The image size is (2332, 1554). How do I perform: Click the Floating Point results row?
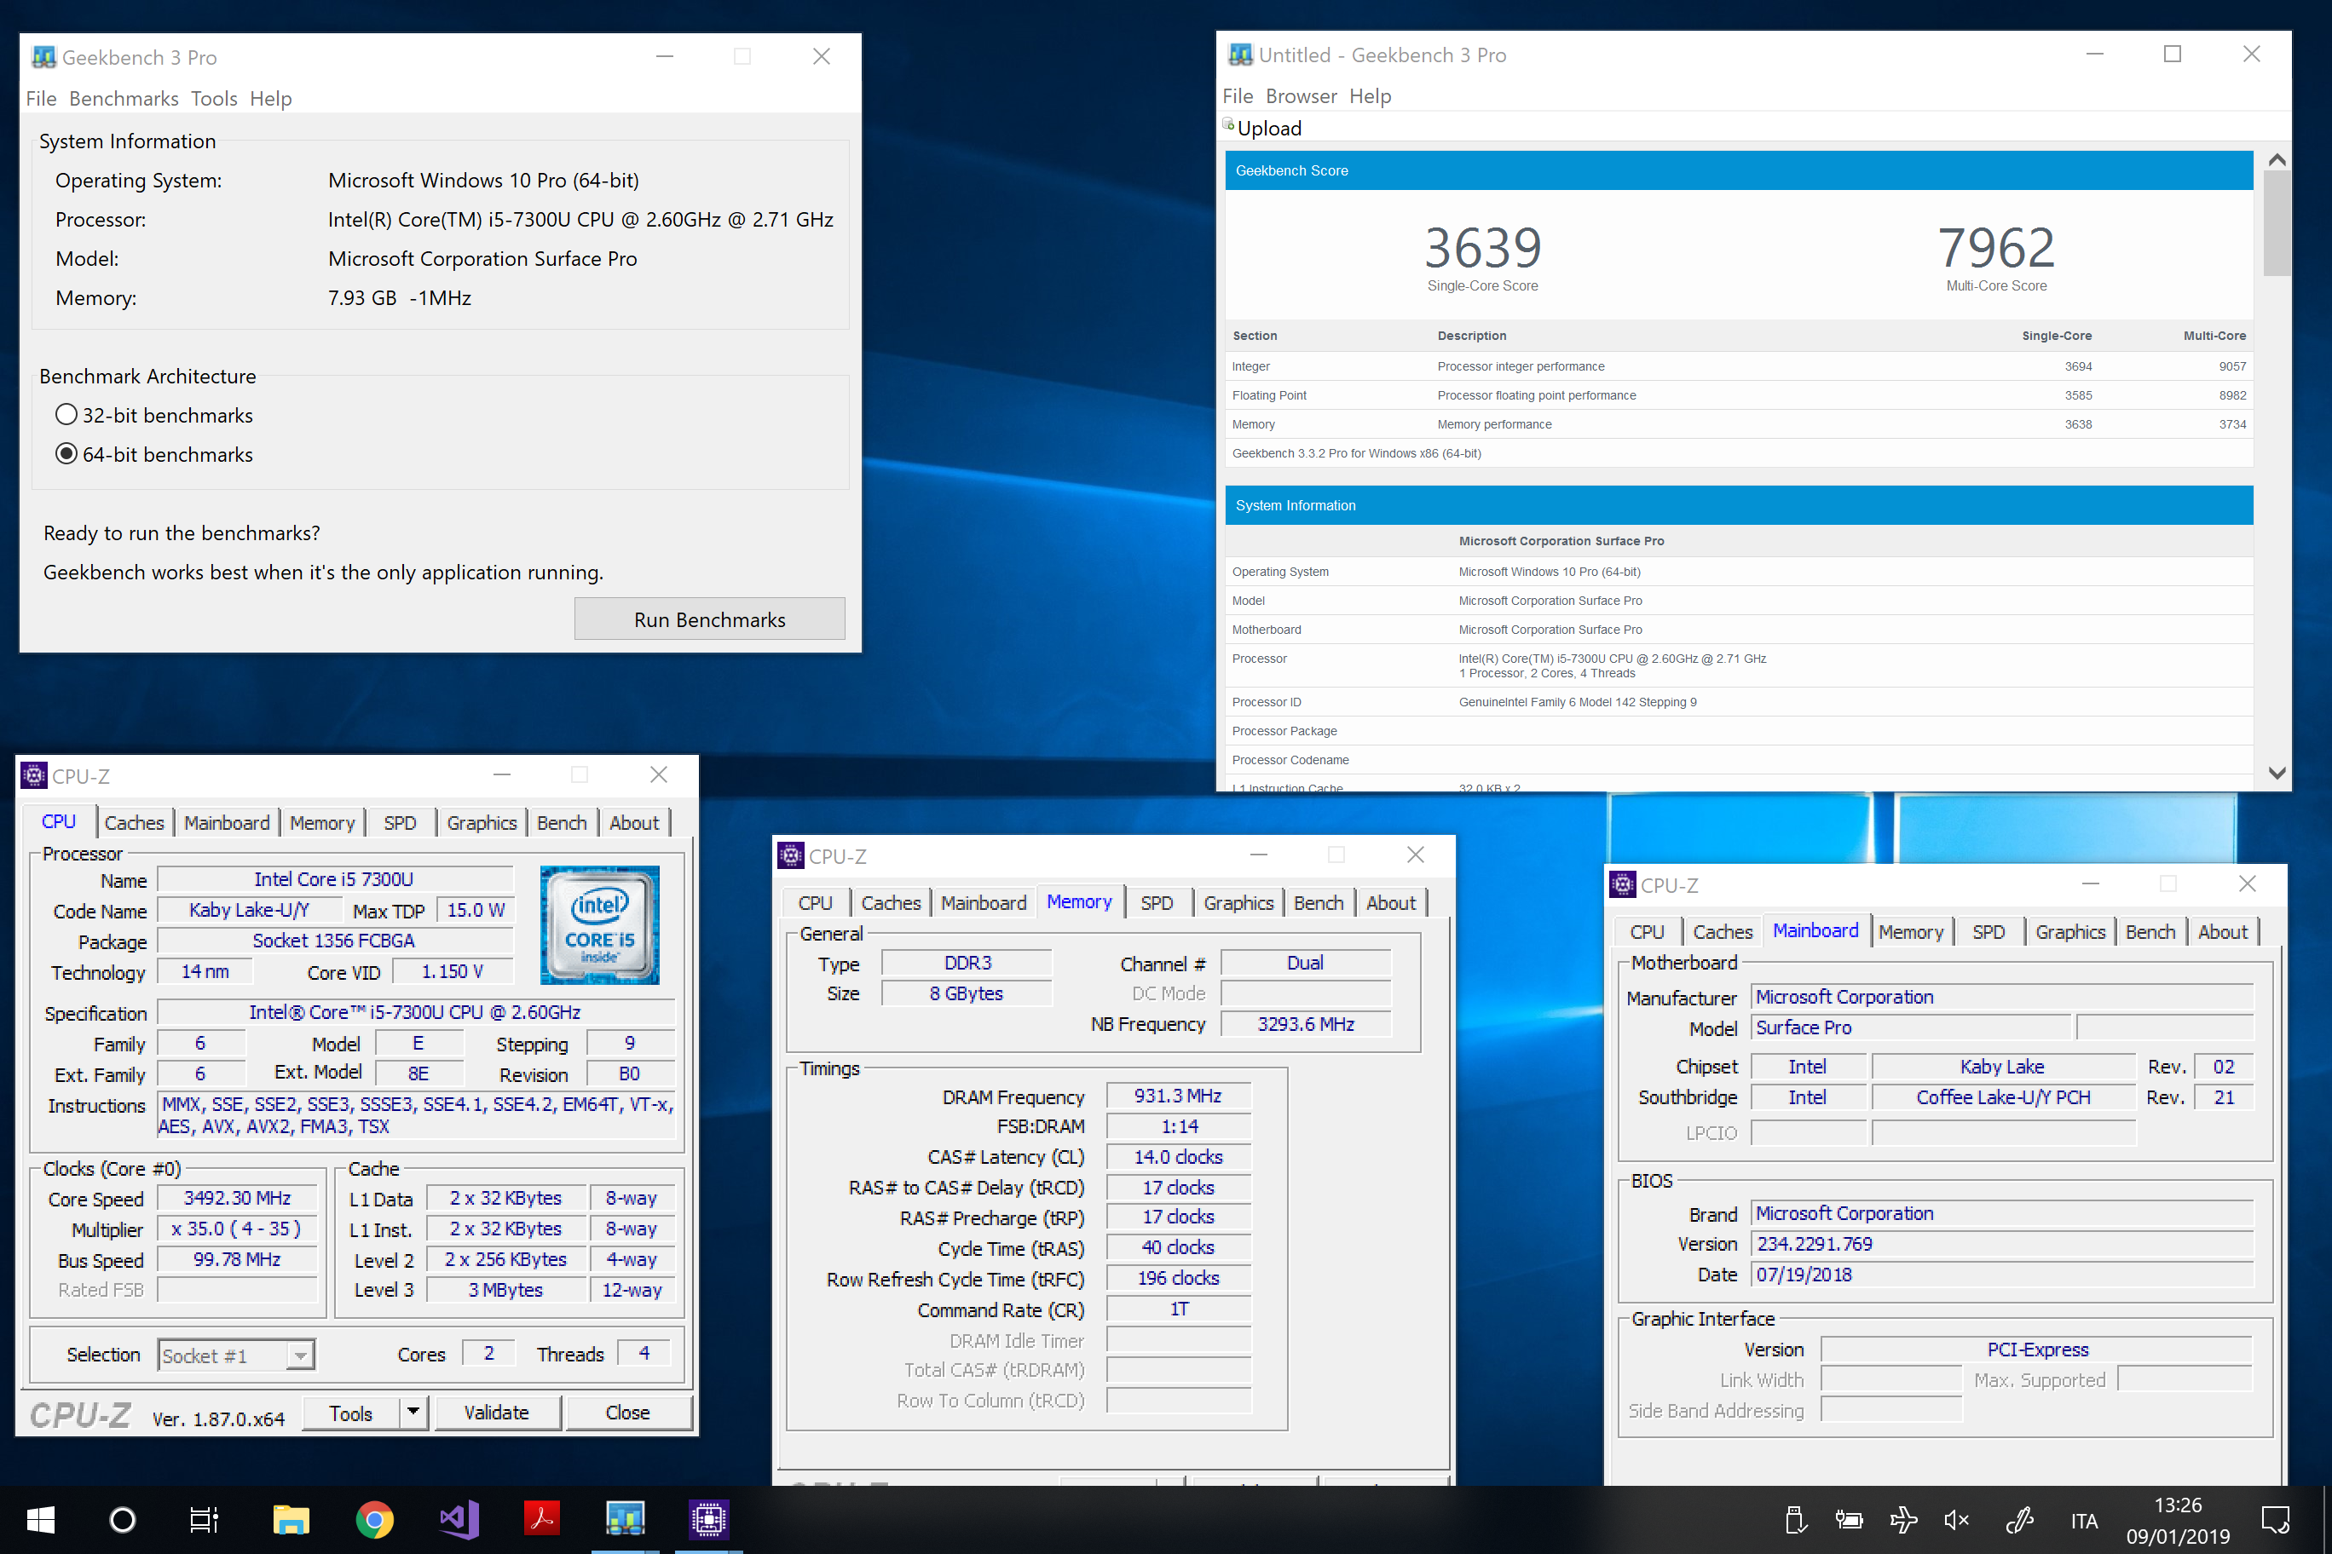tap(1738, 394)
